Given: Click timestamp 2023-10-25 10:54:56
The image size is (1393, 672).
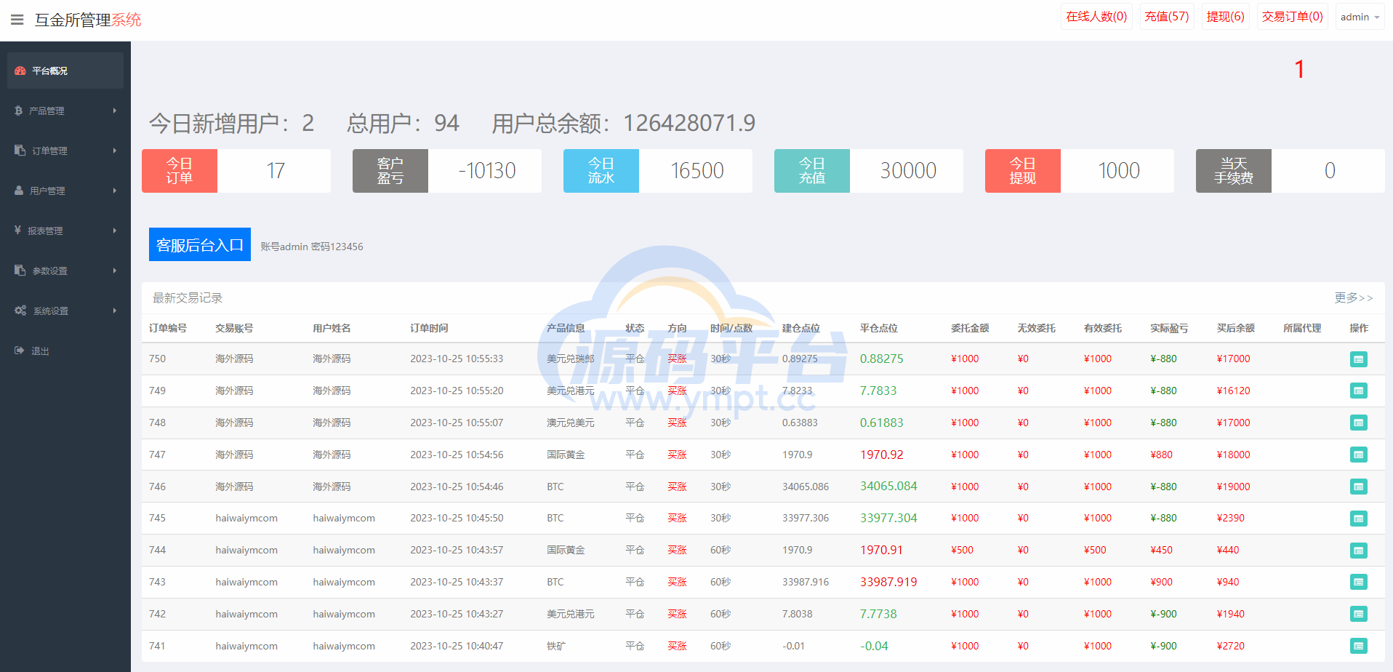Looking at the screenshot, I should pos(457,455).
